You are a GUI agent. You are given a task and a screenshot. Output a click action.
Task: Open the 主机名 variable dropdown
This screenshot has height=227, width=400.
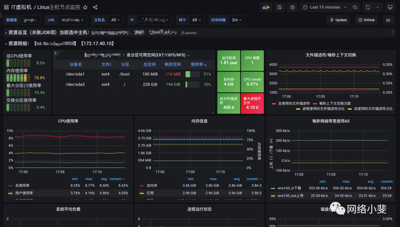tap(116, 20)
